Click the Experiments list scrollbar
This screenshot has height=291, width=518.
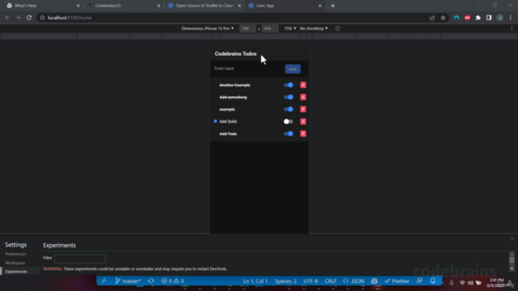point(512,261)
